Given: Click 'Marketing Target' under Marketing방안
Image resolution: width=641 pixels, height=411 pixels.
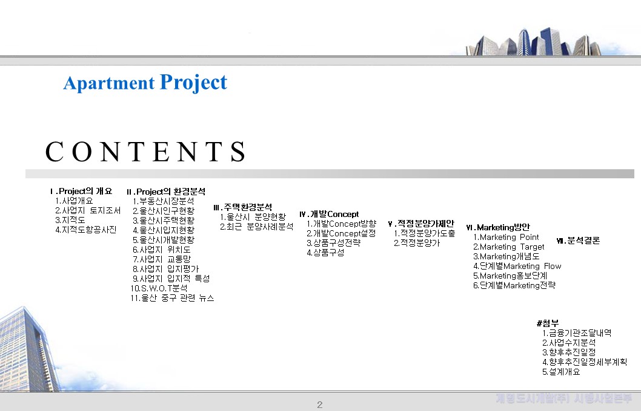Looking at the screenshot, I should click(x=509, y=247).
